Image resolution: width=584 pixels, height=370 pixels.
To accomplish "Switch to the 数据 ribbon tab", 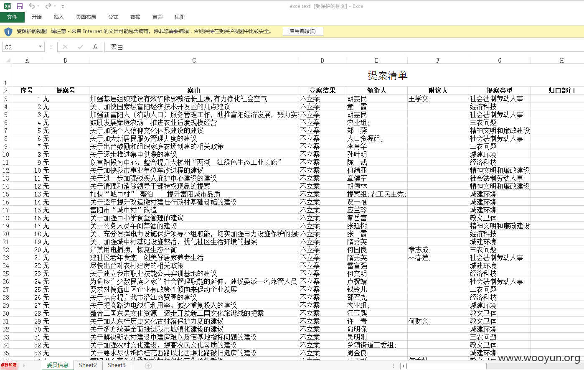I will pyautogui.click(x=135, y=17).
